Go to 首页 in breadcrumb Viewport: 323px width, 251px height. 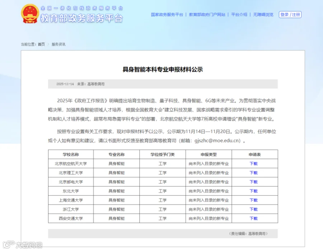pos(41,44)
